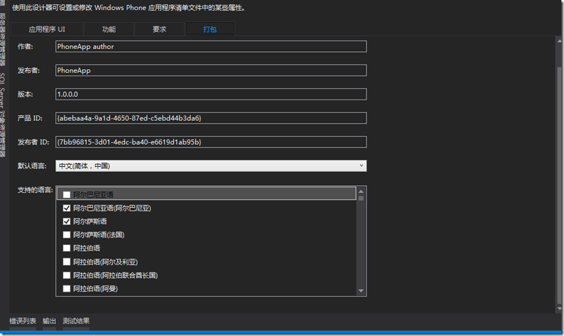Open the 输出 panel tab

(x=49, y=321)
